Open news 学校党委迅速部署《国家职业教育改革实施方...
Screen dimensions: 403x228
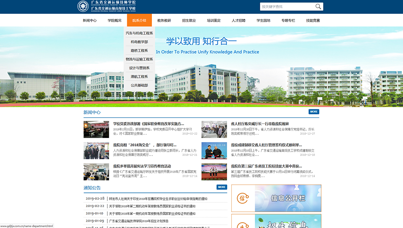point(149,124)
